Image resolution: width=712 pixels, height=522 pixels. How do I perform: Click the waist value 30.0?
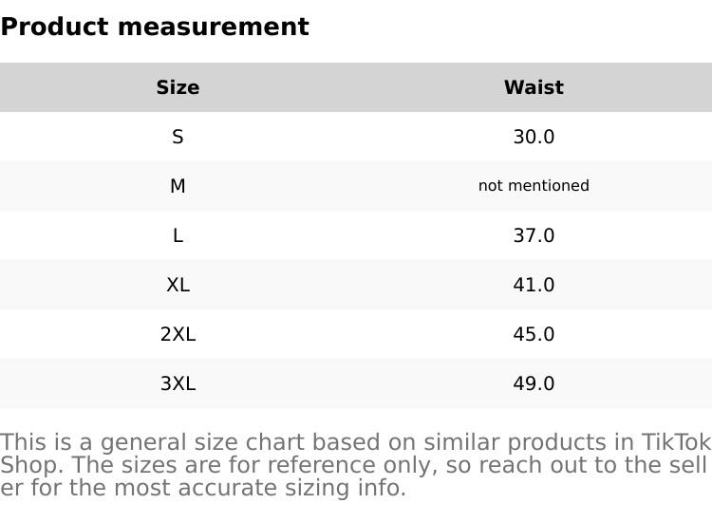(x=534, y=137)
